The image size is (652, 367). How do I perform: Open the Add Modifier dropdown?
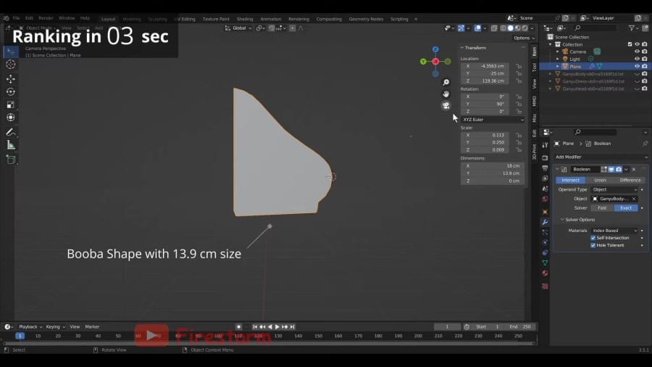click(601, 157)
